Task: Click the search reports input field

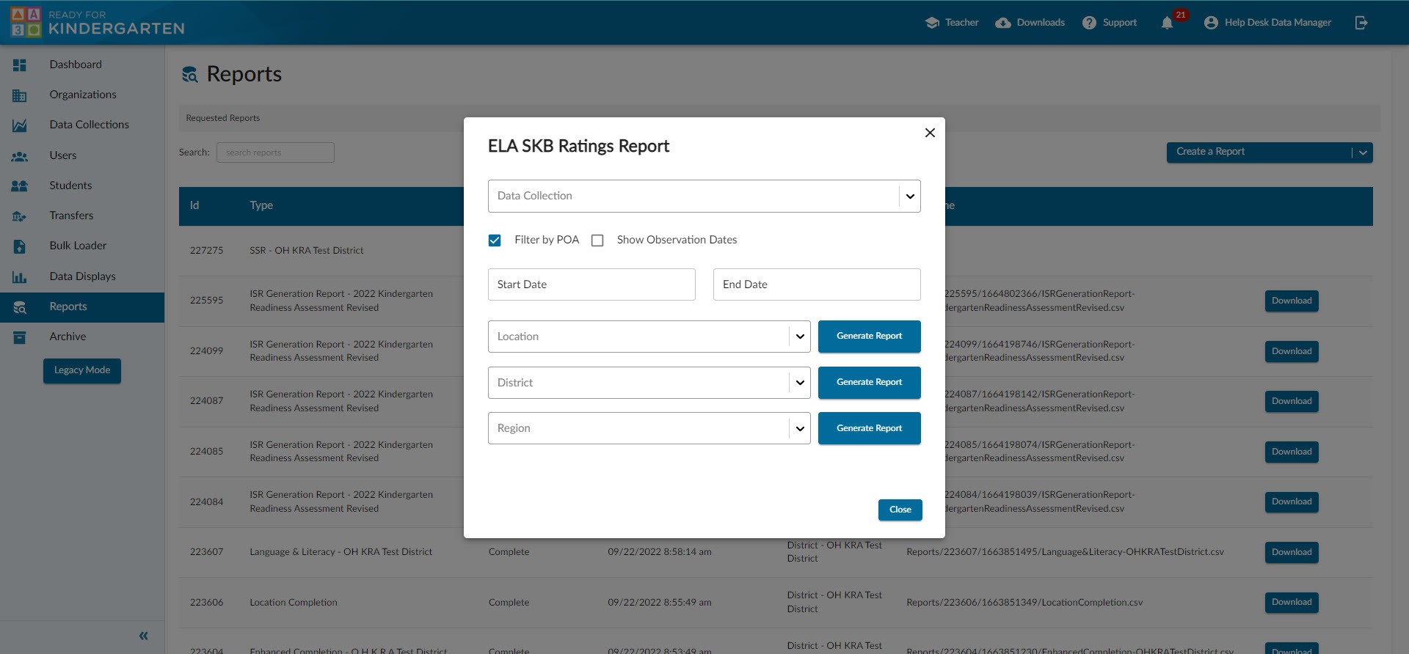Action: pos(275,153)
